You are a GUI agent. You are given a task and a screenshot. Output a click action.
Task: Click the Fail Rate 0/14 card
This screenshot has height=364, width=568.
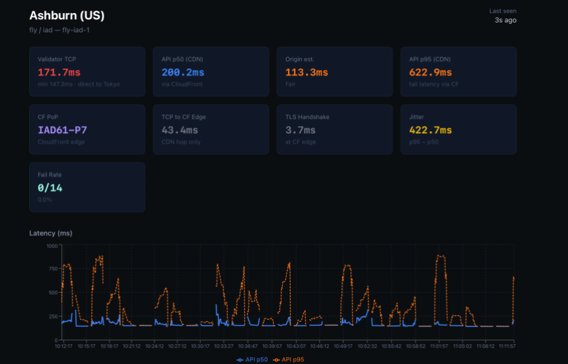[x=87, y=187]
